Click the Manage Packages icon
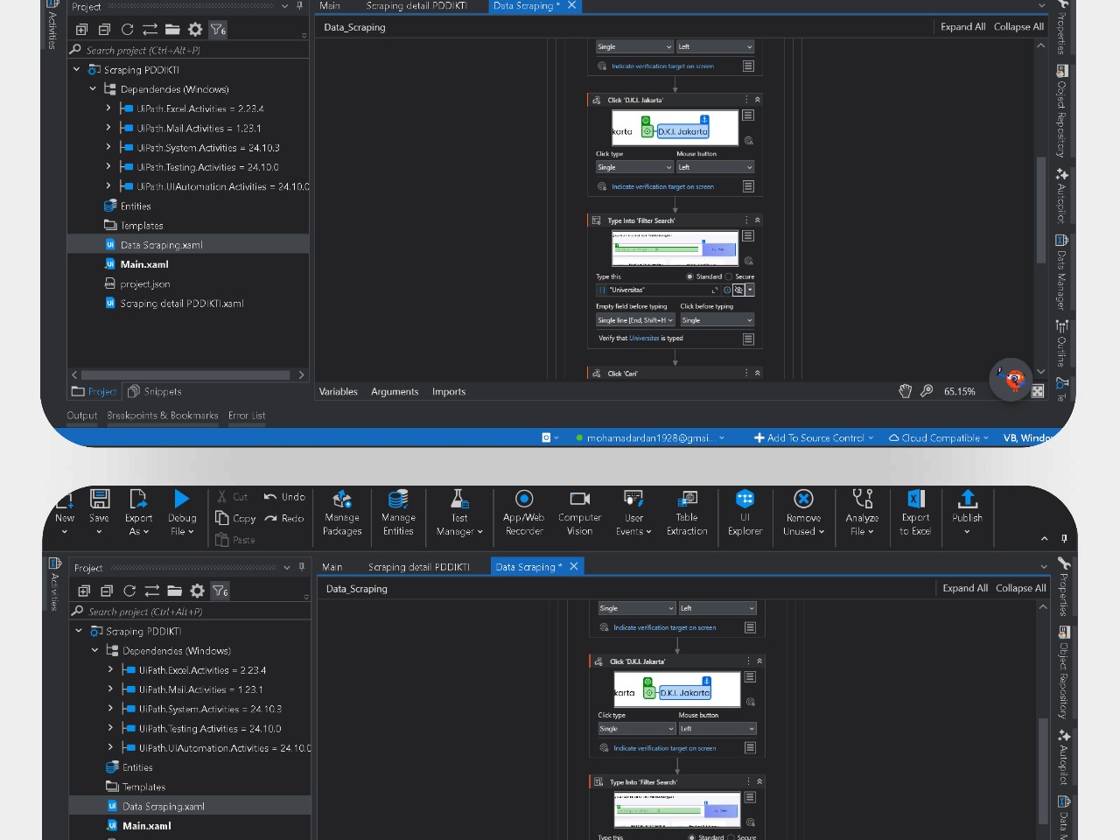Screen dimensions: 1120x840 342,512
